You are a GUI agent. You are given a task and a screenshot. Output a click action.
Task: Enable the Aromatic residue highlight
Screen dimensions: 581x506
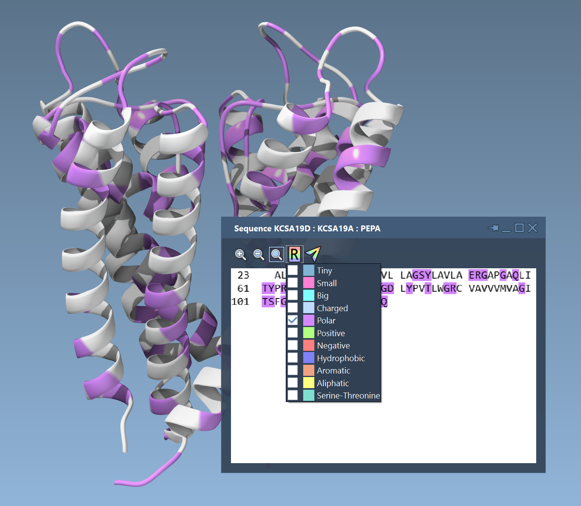[293, 370]
